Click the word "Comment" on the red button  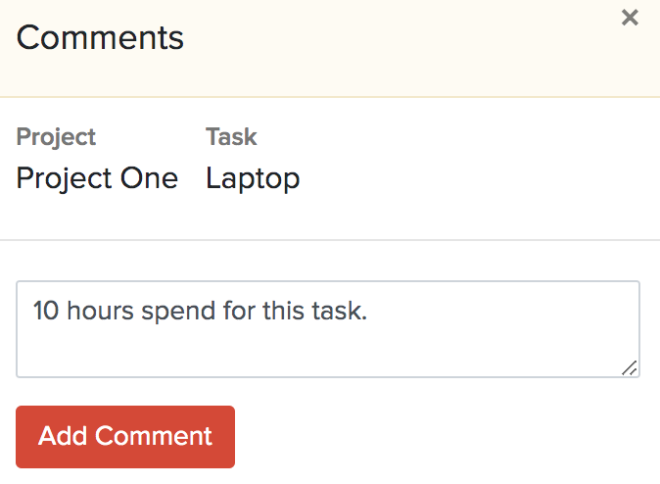[x=155, y=437]
